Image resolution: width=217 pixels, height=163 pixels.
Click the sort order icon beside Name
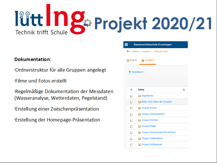184,90
